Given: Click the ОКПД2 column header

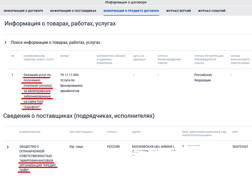Looking at the screenshot, I should point(65,56).
